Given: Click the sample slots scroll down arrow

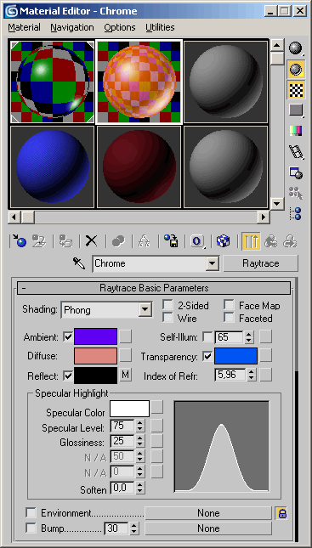Looking at the screenshot, I should pos(278,203).
